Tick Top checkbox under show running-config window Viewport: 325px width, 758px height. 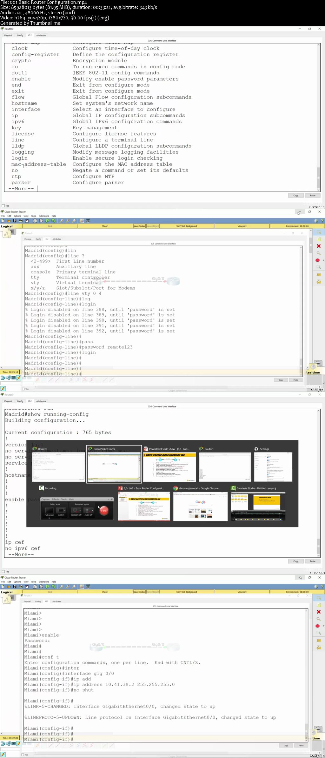point(3,572)
